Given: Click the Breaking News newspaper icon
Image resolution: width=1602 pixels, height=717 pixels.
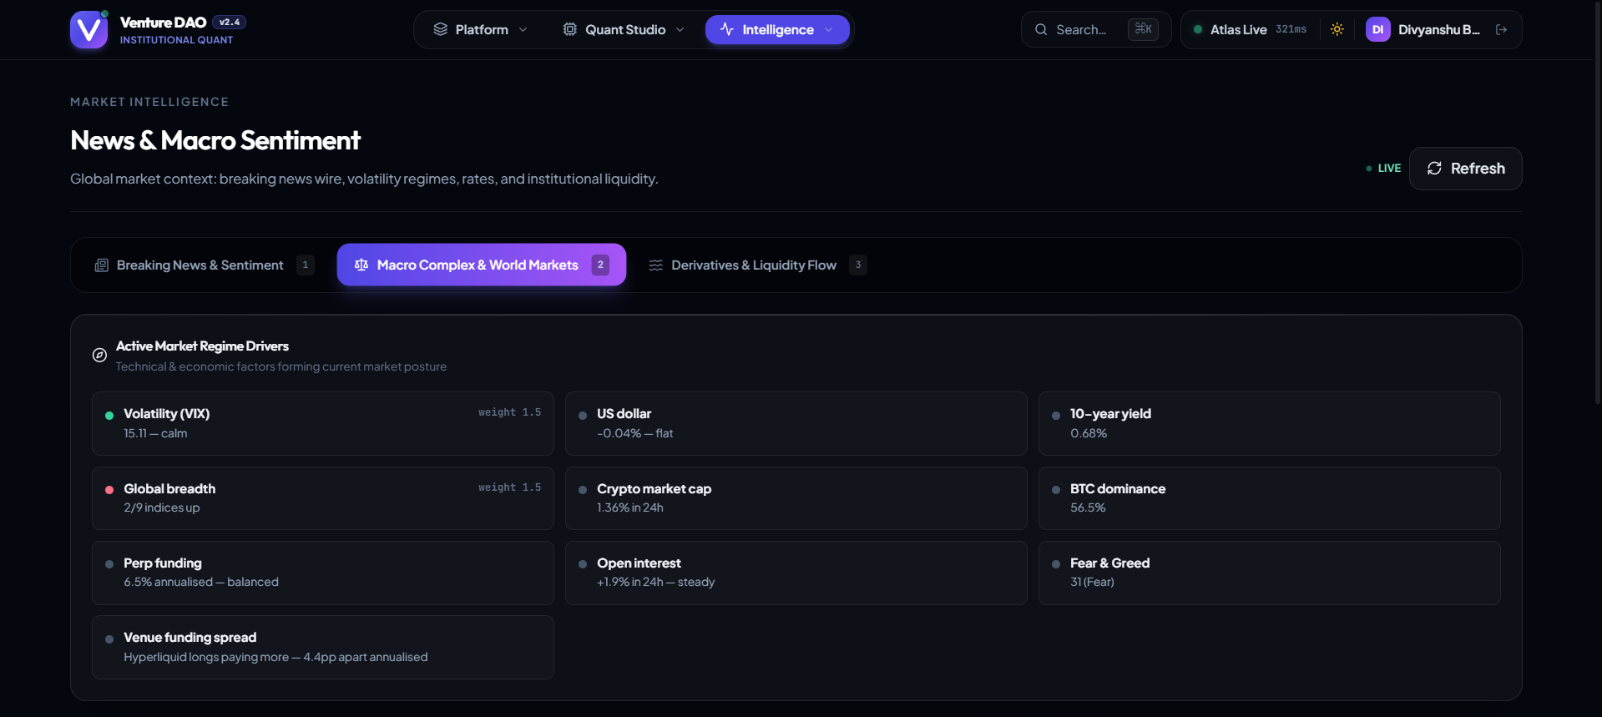Looking at the screenshot, I should pyautogui.click(x=102, y=265).
